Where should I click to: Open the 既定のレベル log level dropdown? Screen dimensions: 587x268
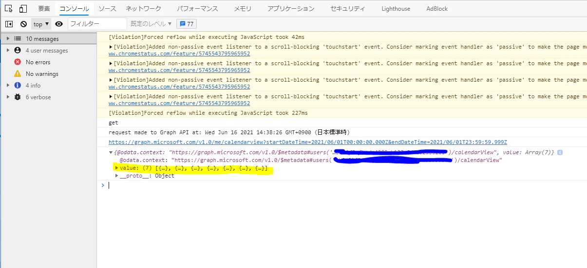[x=151, y=24]
